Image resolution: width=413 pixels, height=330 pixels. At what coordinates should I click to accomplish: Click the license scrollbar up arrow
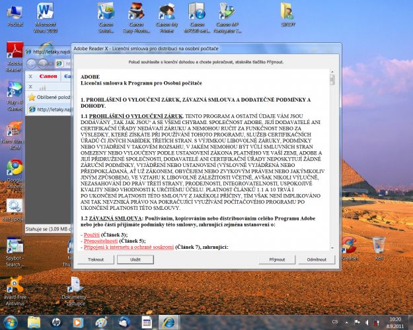pyautogui.click(x=332, y=71)
